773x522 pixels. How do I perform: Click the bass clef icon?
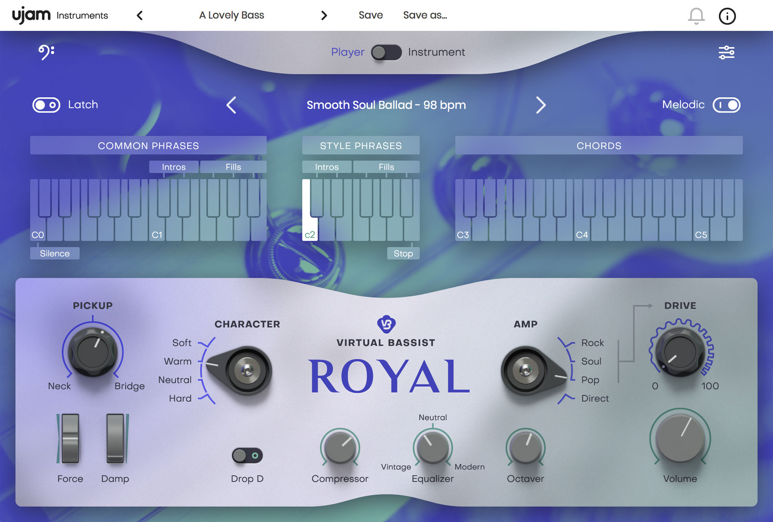[x=46, y=52]
